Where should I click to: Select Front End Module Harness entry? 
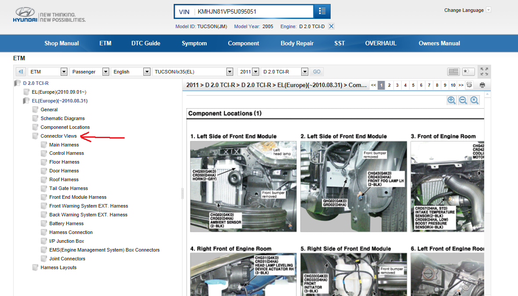78,197
